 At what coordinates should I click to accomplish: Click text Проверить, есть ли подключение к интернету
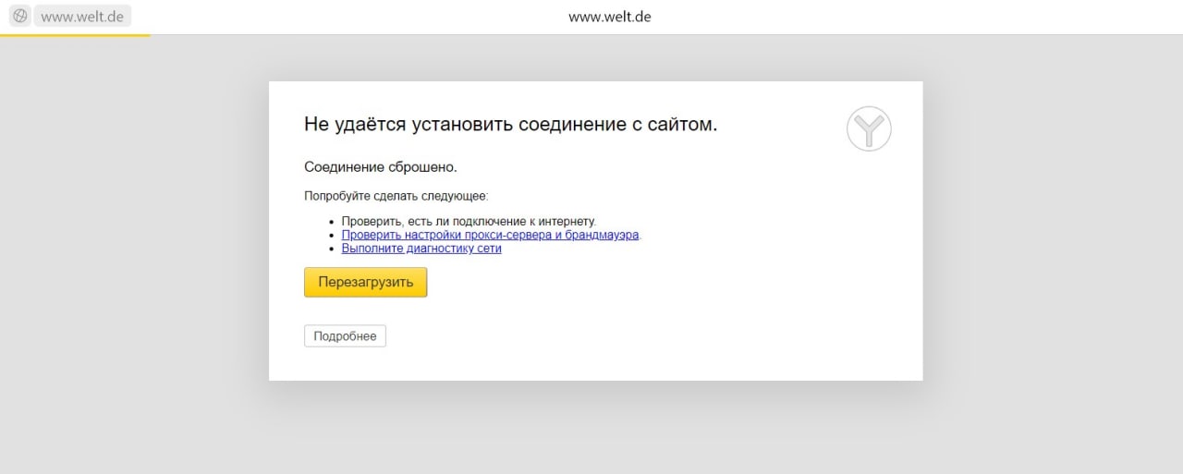(469, 222)
